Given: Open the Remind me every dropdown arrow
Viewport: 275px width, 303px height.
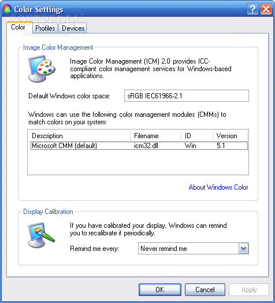Looking at the screenshot, I should (244, 249).
